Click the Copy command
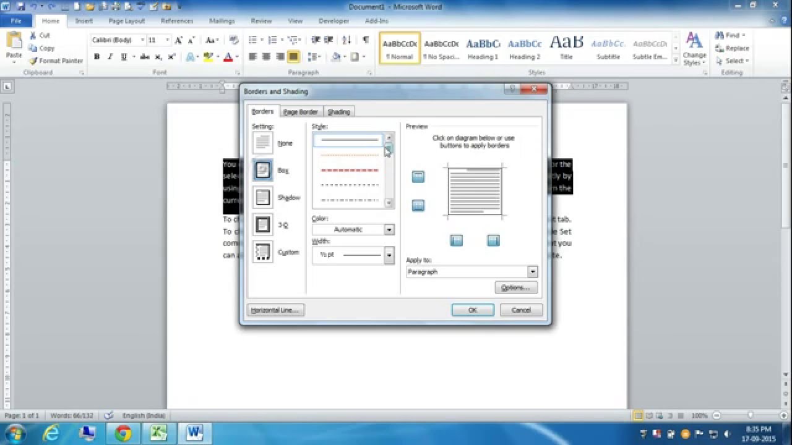The image size is (792, 445). tap(41, 48)
